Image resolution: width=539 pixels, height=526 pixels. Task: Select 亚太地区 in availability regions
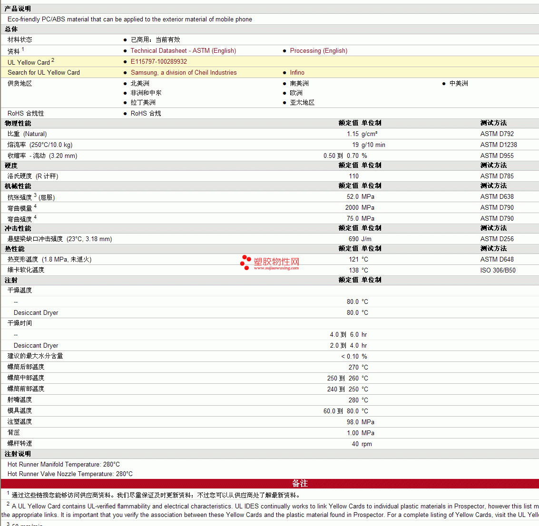[302, 103]
